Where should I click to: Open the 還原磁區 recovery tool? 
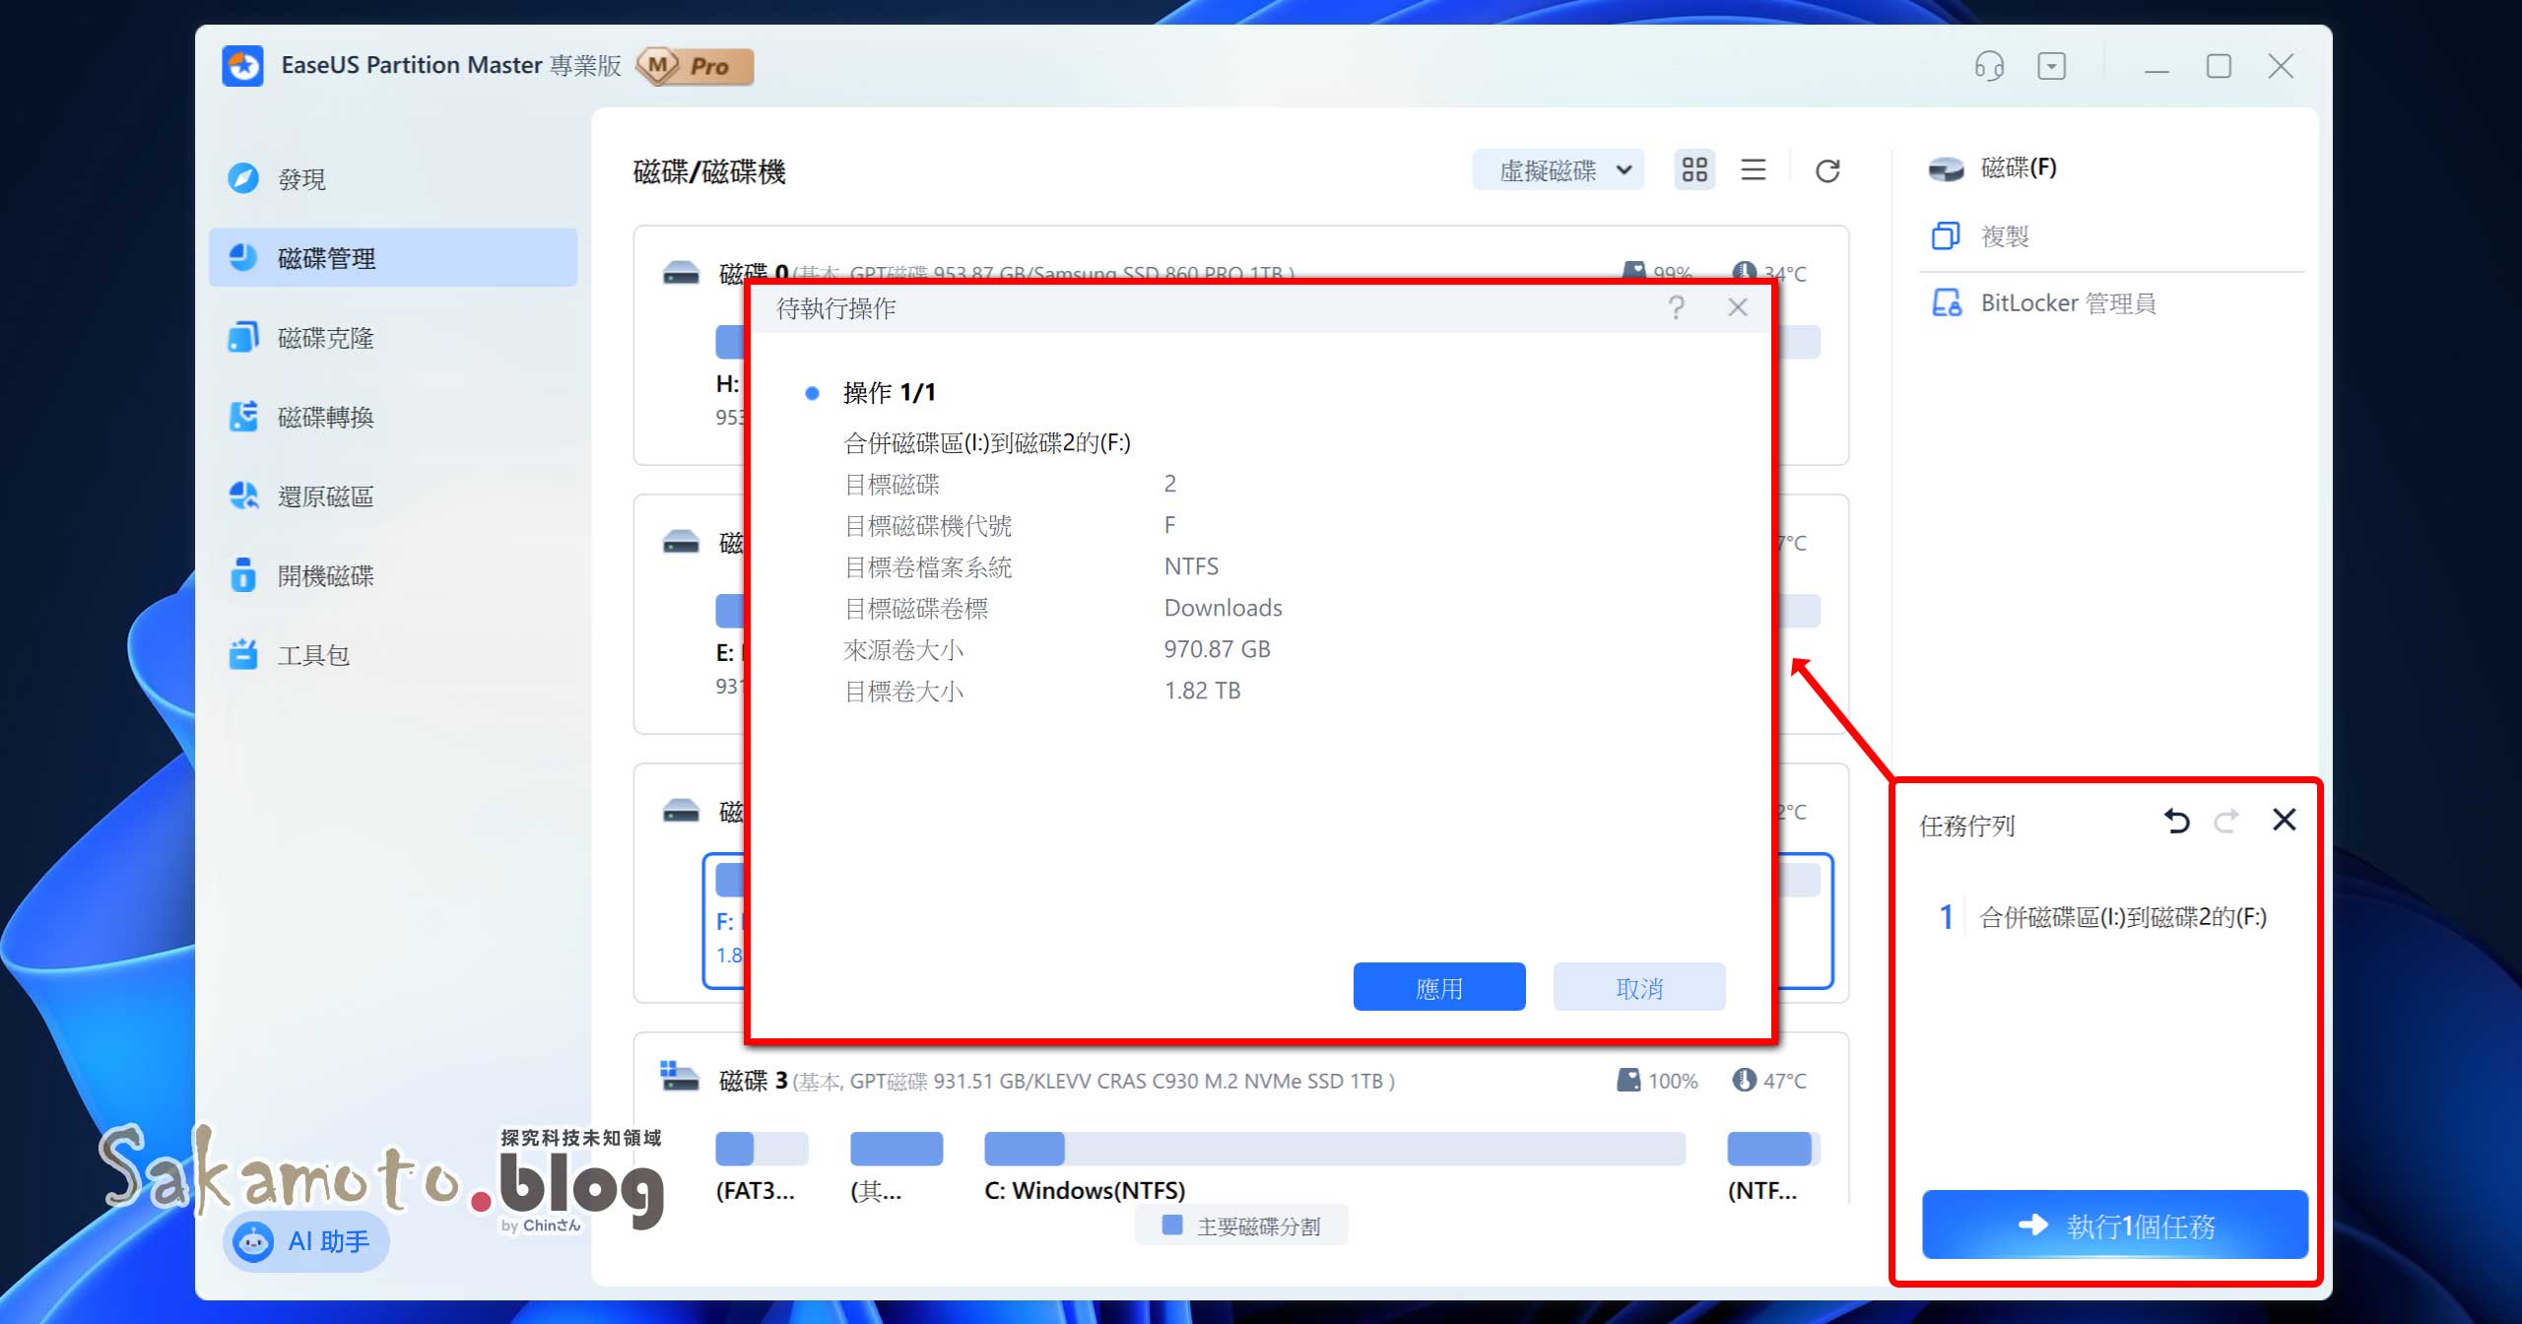tap(325, 496)
